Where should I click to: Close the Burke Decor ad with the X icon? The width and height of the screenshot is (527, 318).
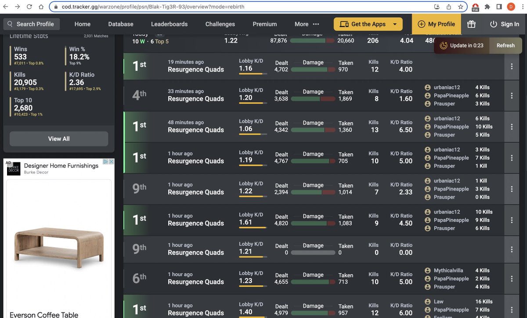[x=111, y=162]
